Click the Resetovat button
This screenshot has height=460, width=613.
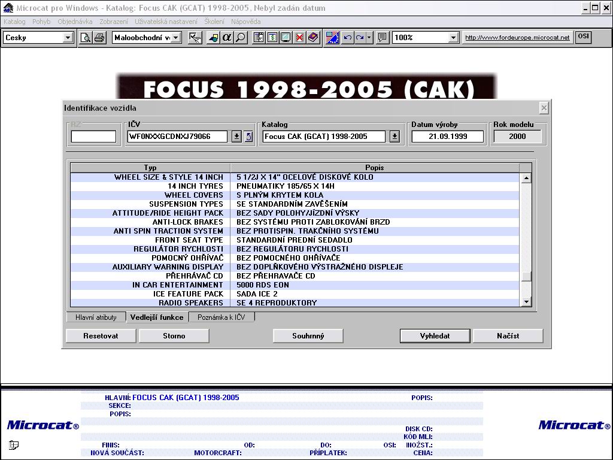point(101,336)
